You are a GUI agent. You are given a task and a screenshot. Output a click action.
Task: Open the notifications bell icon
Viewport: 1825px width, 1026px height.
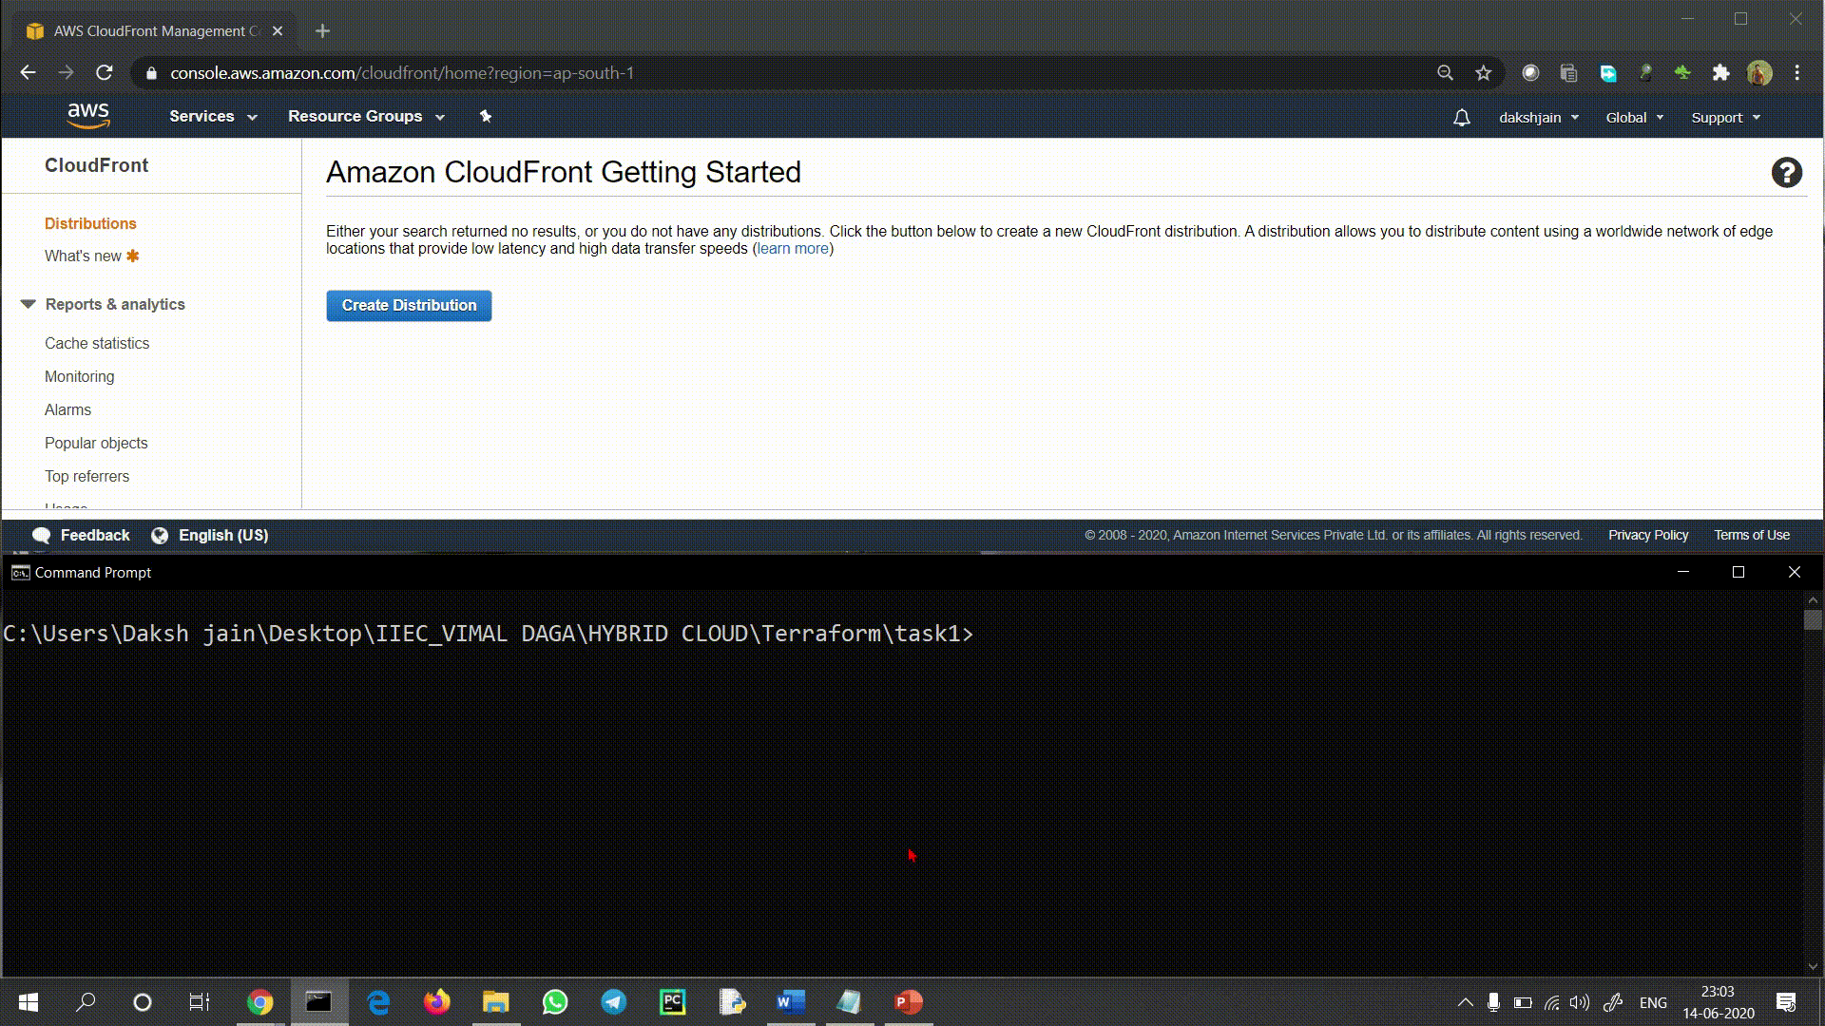(x=1462, y=118)
